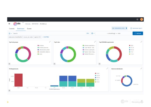
Task: Select 10.2.5 in the Top 5 PCI DSS legend
Action: click(132, 50)
